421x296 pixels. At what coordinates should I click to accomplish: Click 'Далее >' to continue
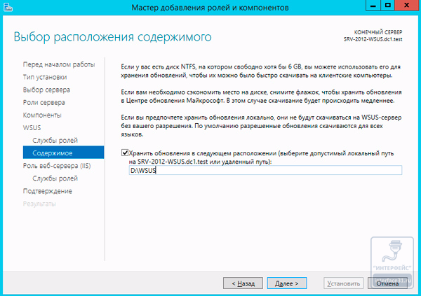click(x=288, y=283)
